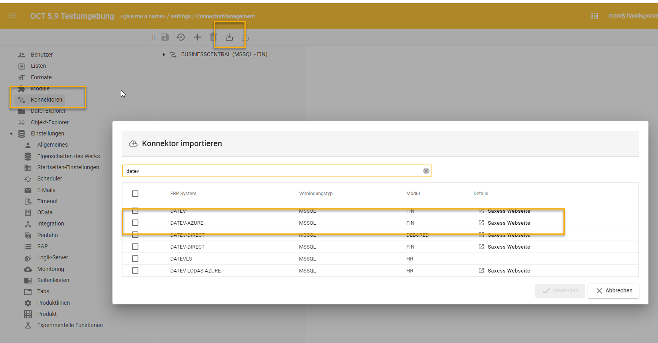The image size is (658, 343).
Task: Tick the checkbox for DATEVLG
Action: [x=135, y=259]
